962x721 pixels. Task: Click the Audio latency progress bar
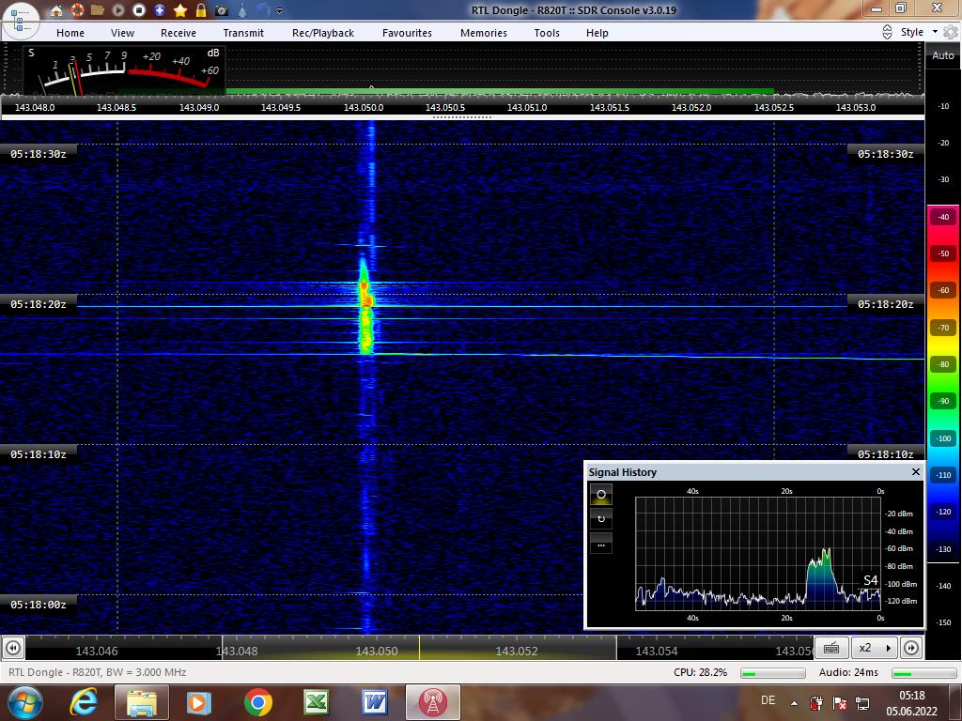click(924, 673)
